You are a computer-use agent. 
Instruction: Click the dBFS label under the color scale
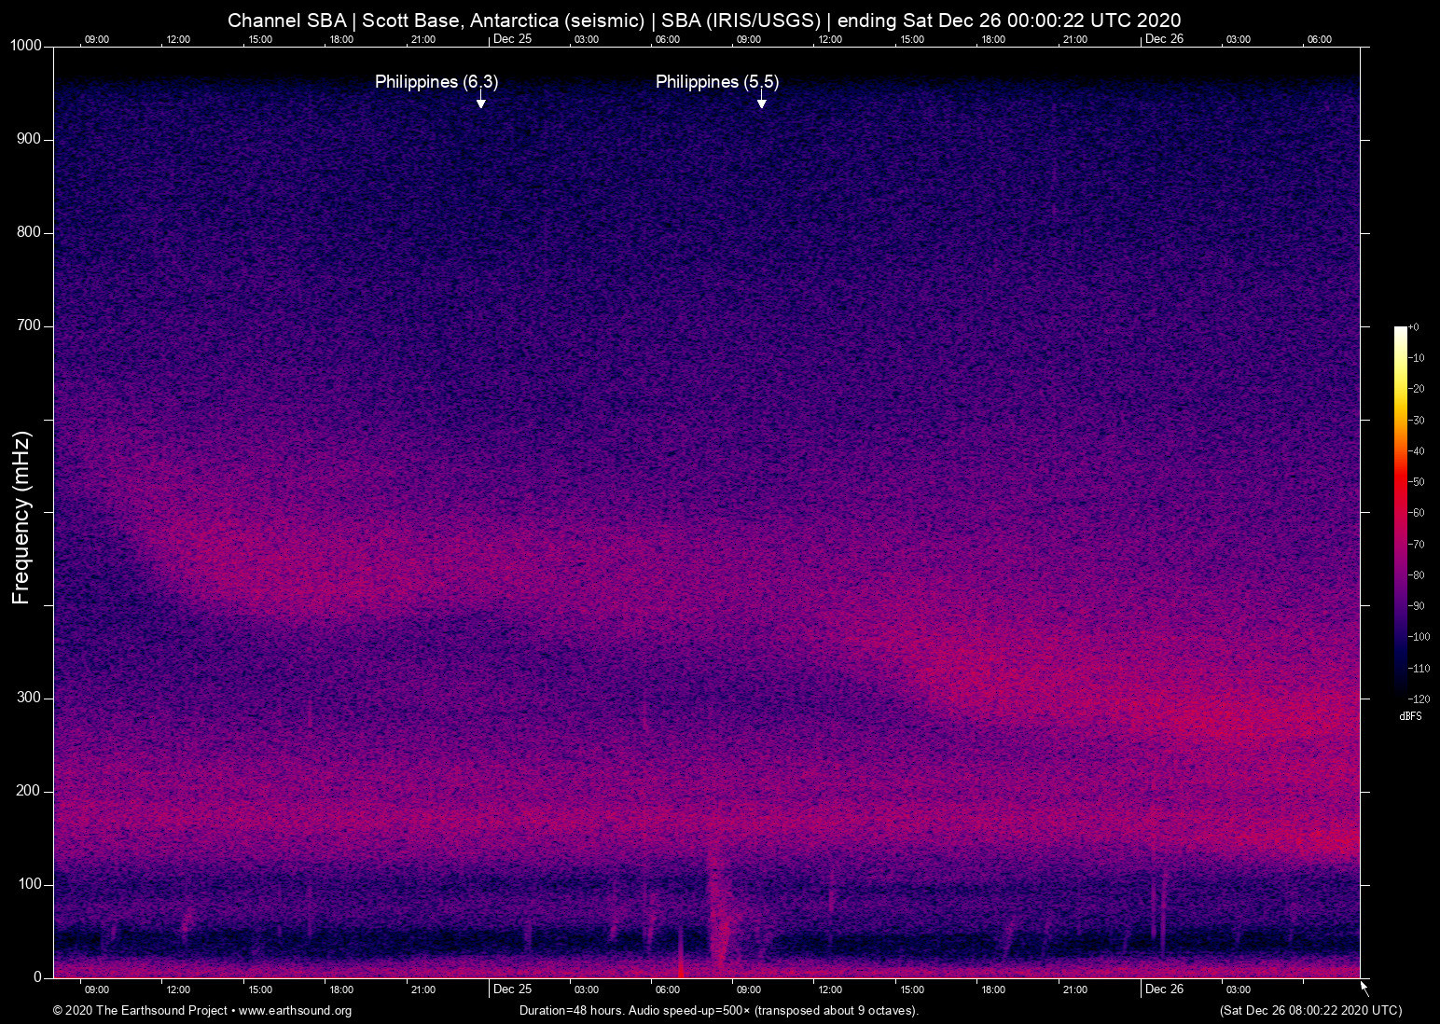point(1410,716)
